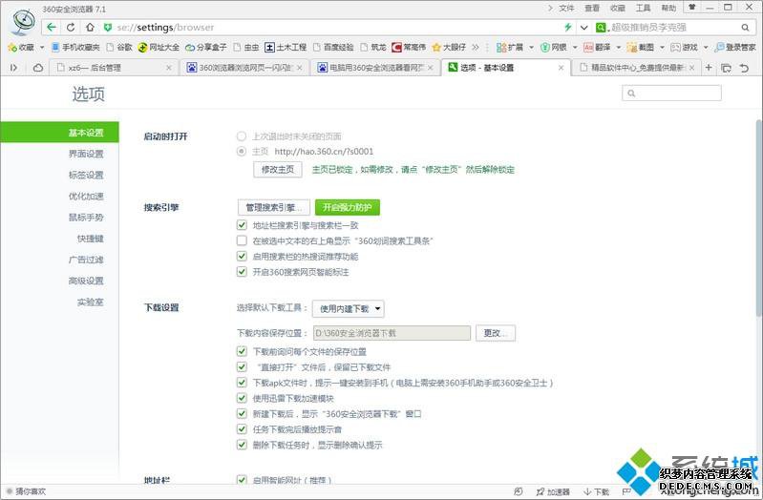Open the 手机收藏夹 bookmark
The height and width of the screenshot is (500, 763).
75,47
